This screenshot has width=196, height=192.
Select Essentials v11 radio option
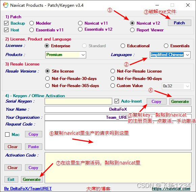(32, 30)
